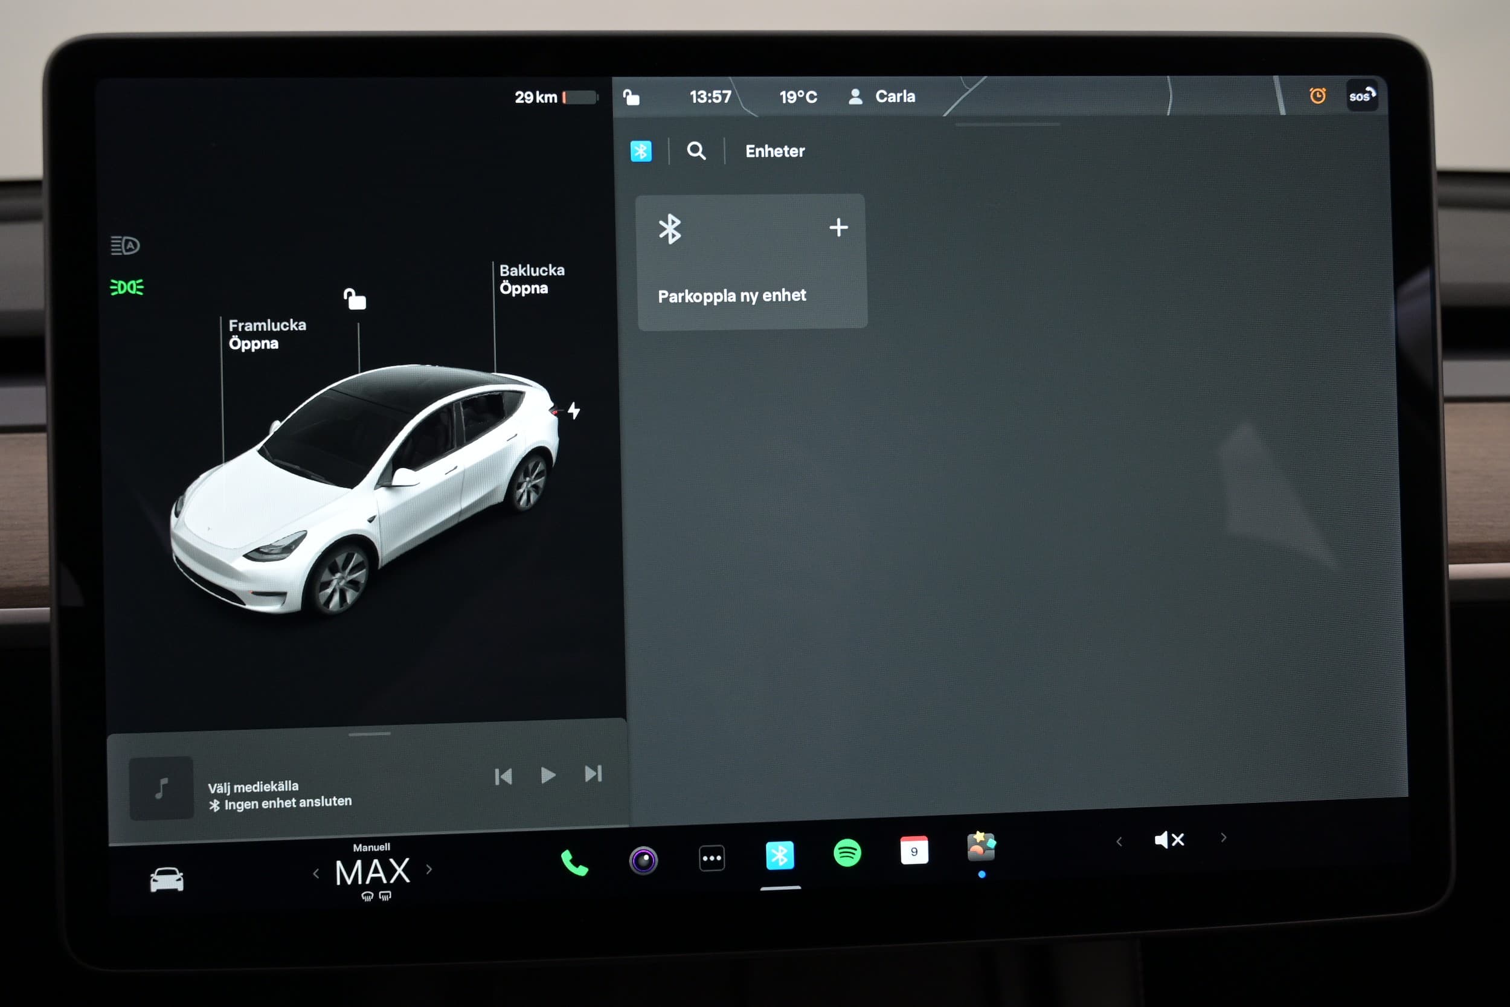Open the all apps menu (three dots)
1510x1007 pixels.
pyautogui.click(x=712, y=858)
